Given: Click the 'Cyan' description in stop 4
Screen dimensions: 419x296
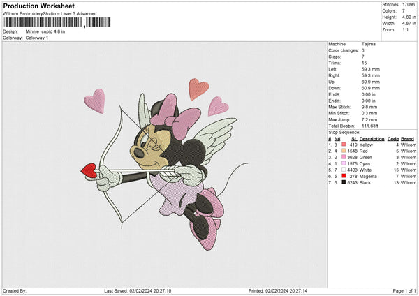Looking at the screenshot, I should click(365, 164).
